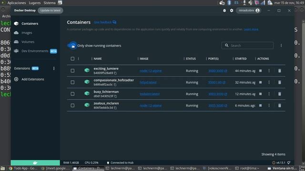Select the compassionate_hofstadter container checkbox
Viewport: 305px width, 171px height.
[72, 82]
